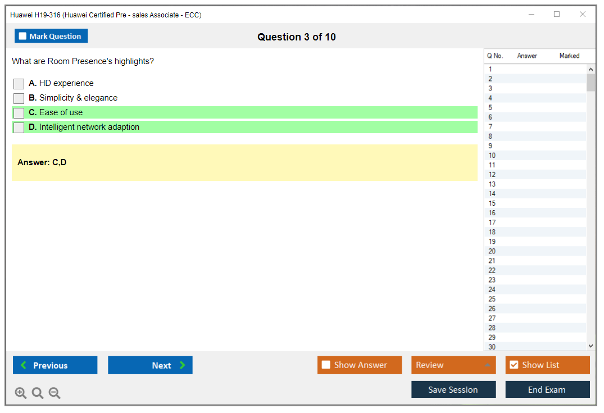Maximize the exam window

[x=557, y=15]
